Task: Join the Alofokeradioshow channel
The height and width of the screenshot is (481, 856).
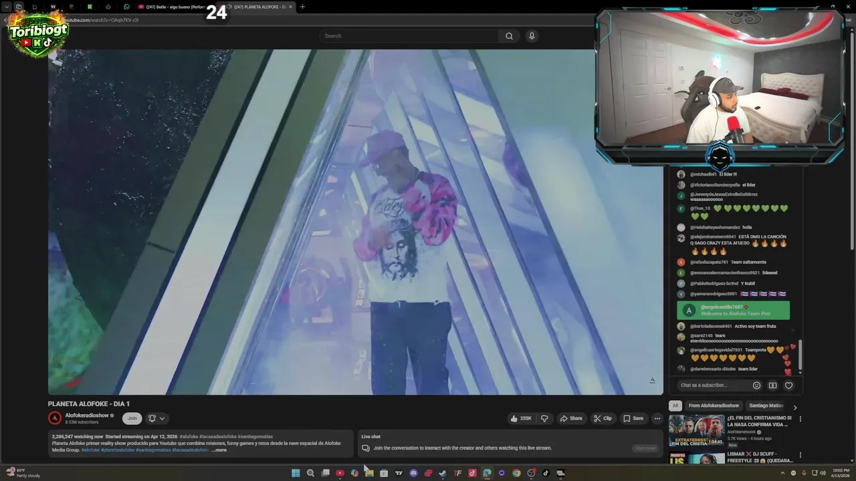Action: 132,418
